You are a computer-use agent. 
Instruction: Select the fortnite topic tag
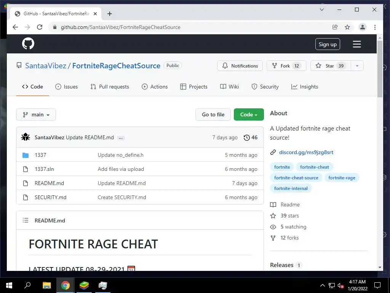[x=282, y=167]
